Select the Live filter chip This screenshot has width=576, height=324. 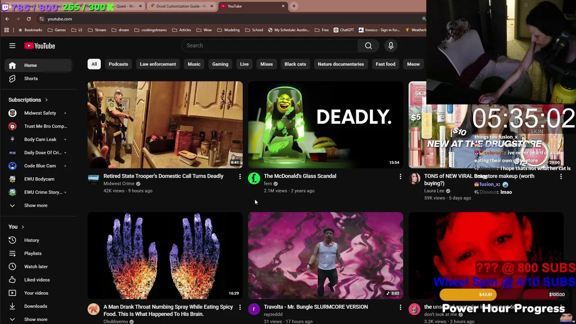click(244, 64)
